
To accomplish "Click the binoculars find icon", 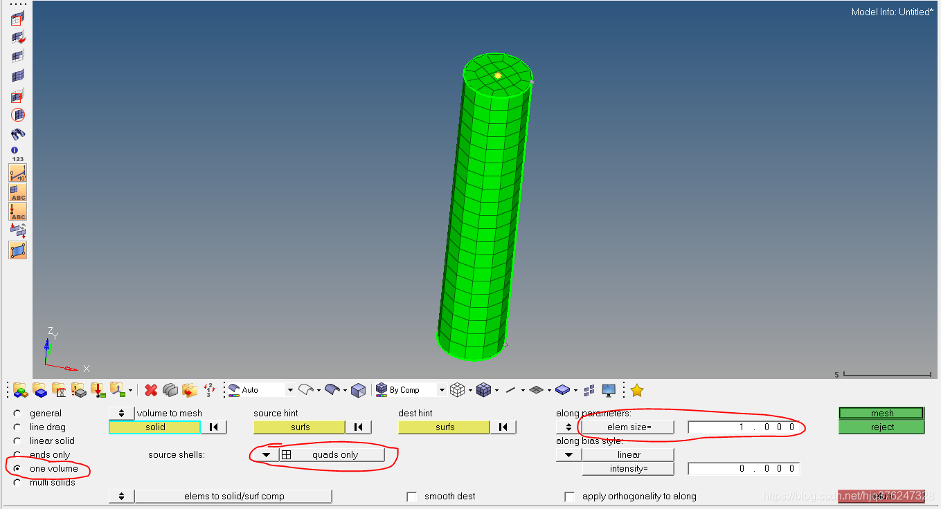I will (18, 134).
